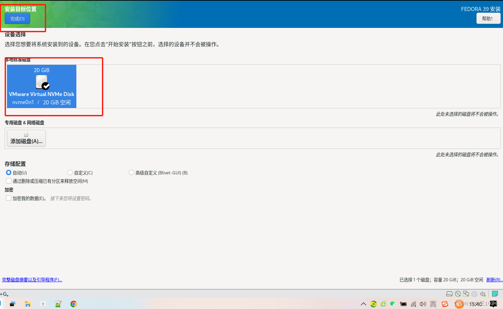This screenshot has width=503, height=309.
Task: Click the 360 browser 'e' tray icon
Action: 383,304
